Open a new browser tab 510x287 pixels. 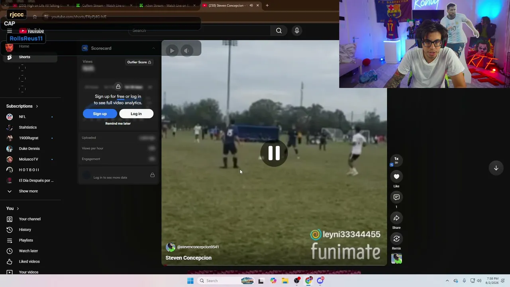pos(267,6)
